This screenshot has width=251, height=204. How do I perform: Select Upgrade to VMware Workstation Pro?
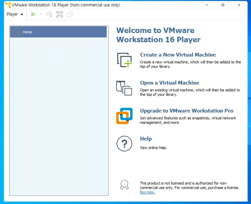(187, 111)
